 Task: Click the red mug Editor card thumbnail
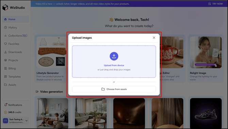[172, 52]
